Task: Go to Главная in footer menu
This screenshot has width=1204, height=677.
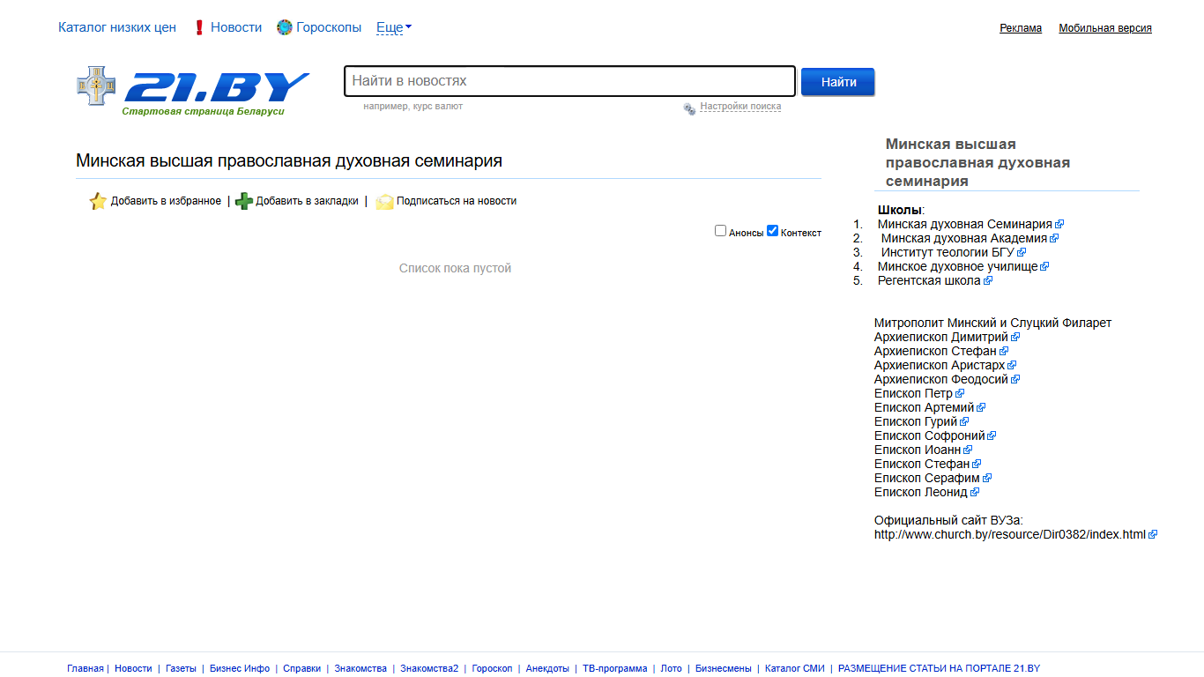Action: (x=85, y=669)
